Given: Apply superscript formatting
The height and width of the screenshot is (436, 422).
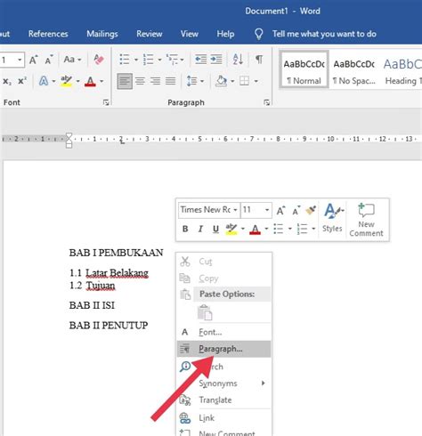Looking at the screenshot, I should 22,81.
